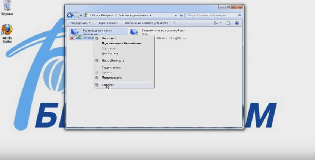Click the Recycle Bin desktop icon
Screen dimensions: 315x160
coord(7,8)
